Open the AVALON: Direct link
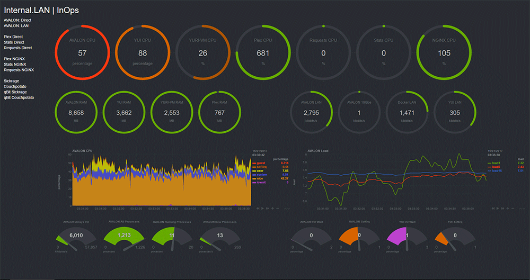530x280 pixels. 17,20
